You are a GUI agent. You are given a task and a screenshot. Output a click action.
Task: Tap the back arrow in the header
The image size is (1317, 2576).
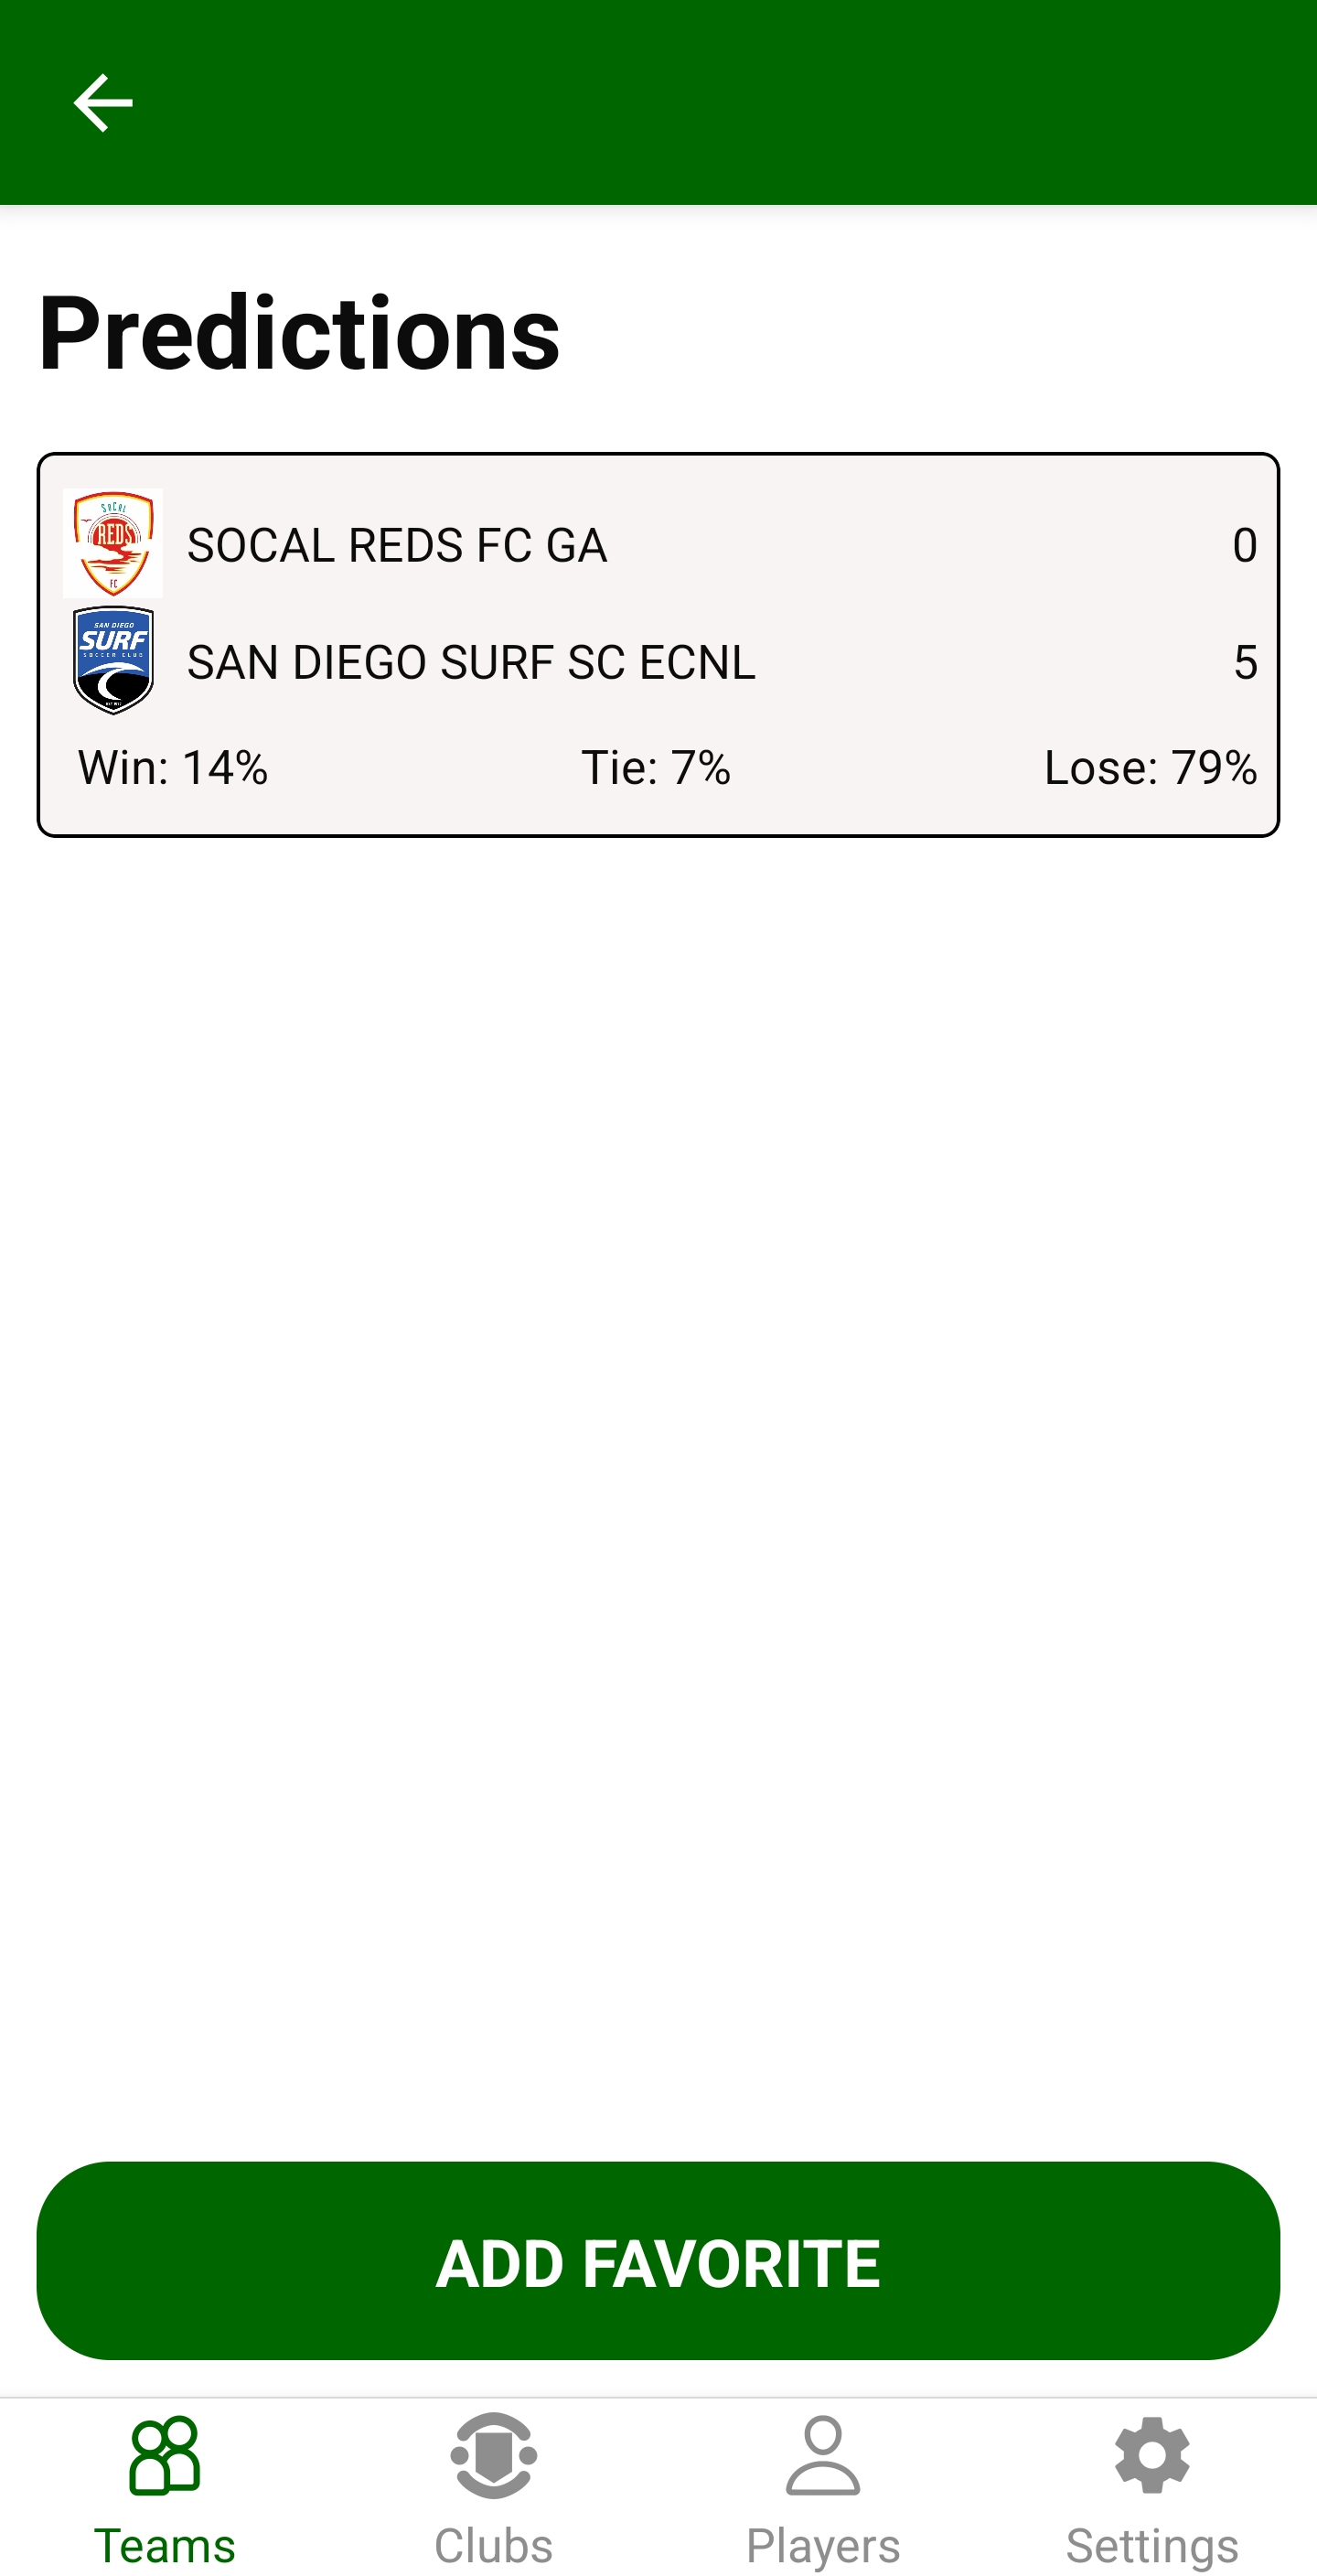click(103, 102)
